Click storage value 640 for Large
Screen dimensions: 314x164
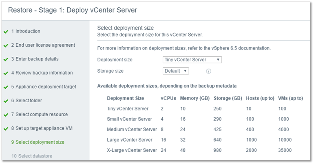(x=217, y=140)
